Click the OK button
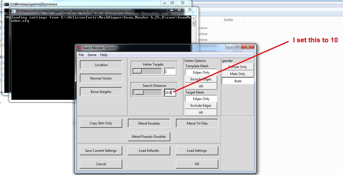343x175 pixels. (197, 164)
